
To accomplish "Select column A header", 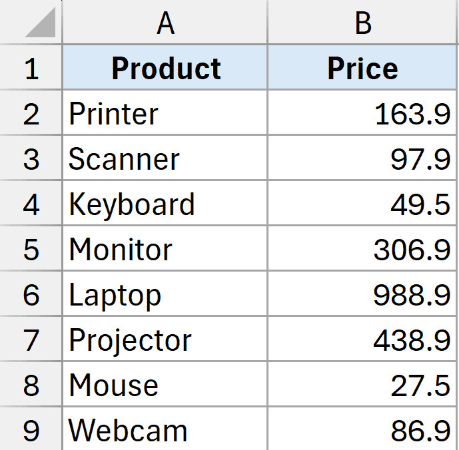I will point(165,23).
